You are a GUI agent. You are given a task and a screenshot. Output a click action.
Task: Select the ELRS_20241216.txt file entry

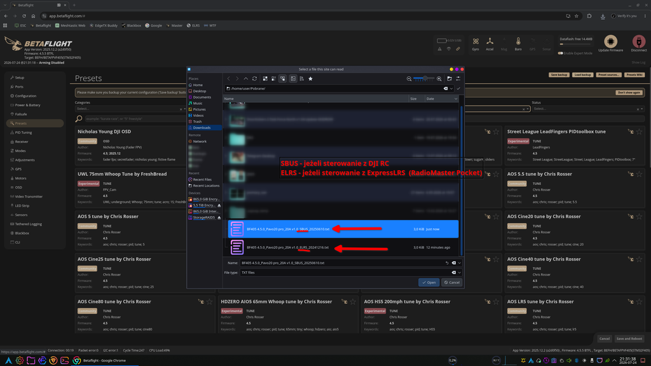pos(343,247)
